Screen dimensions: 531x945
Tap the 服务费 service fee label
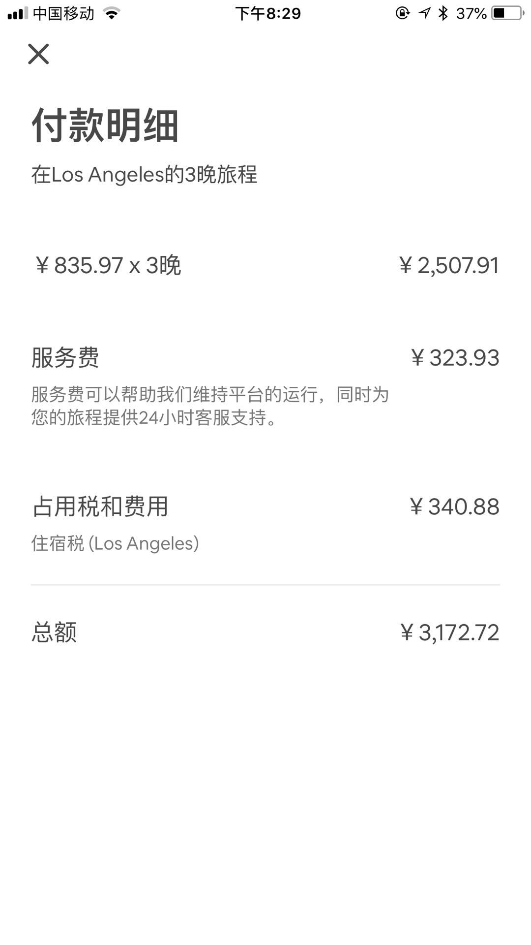(x=65, y=357)
